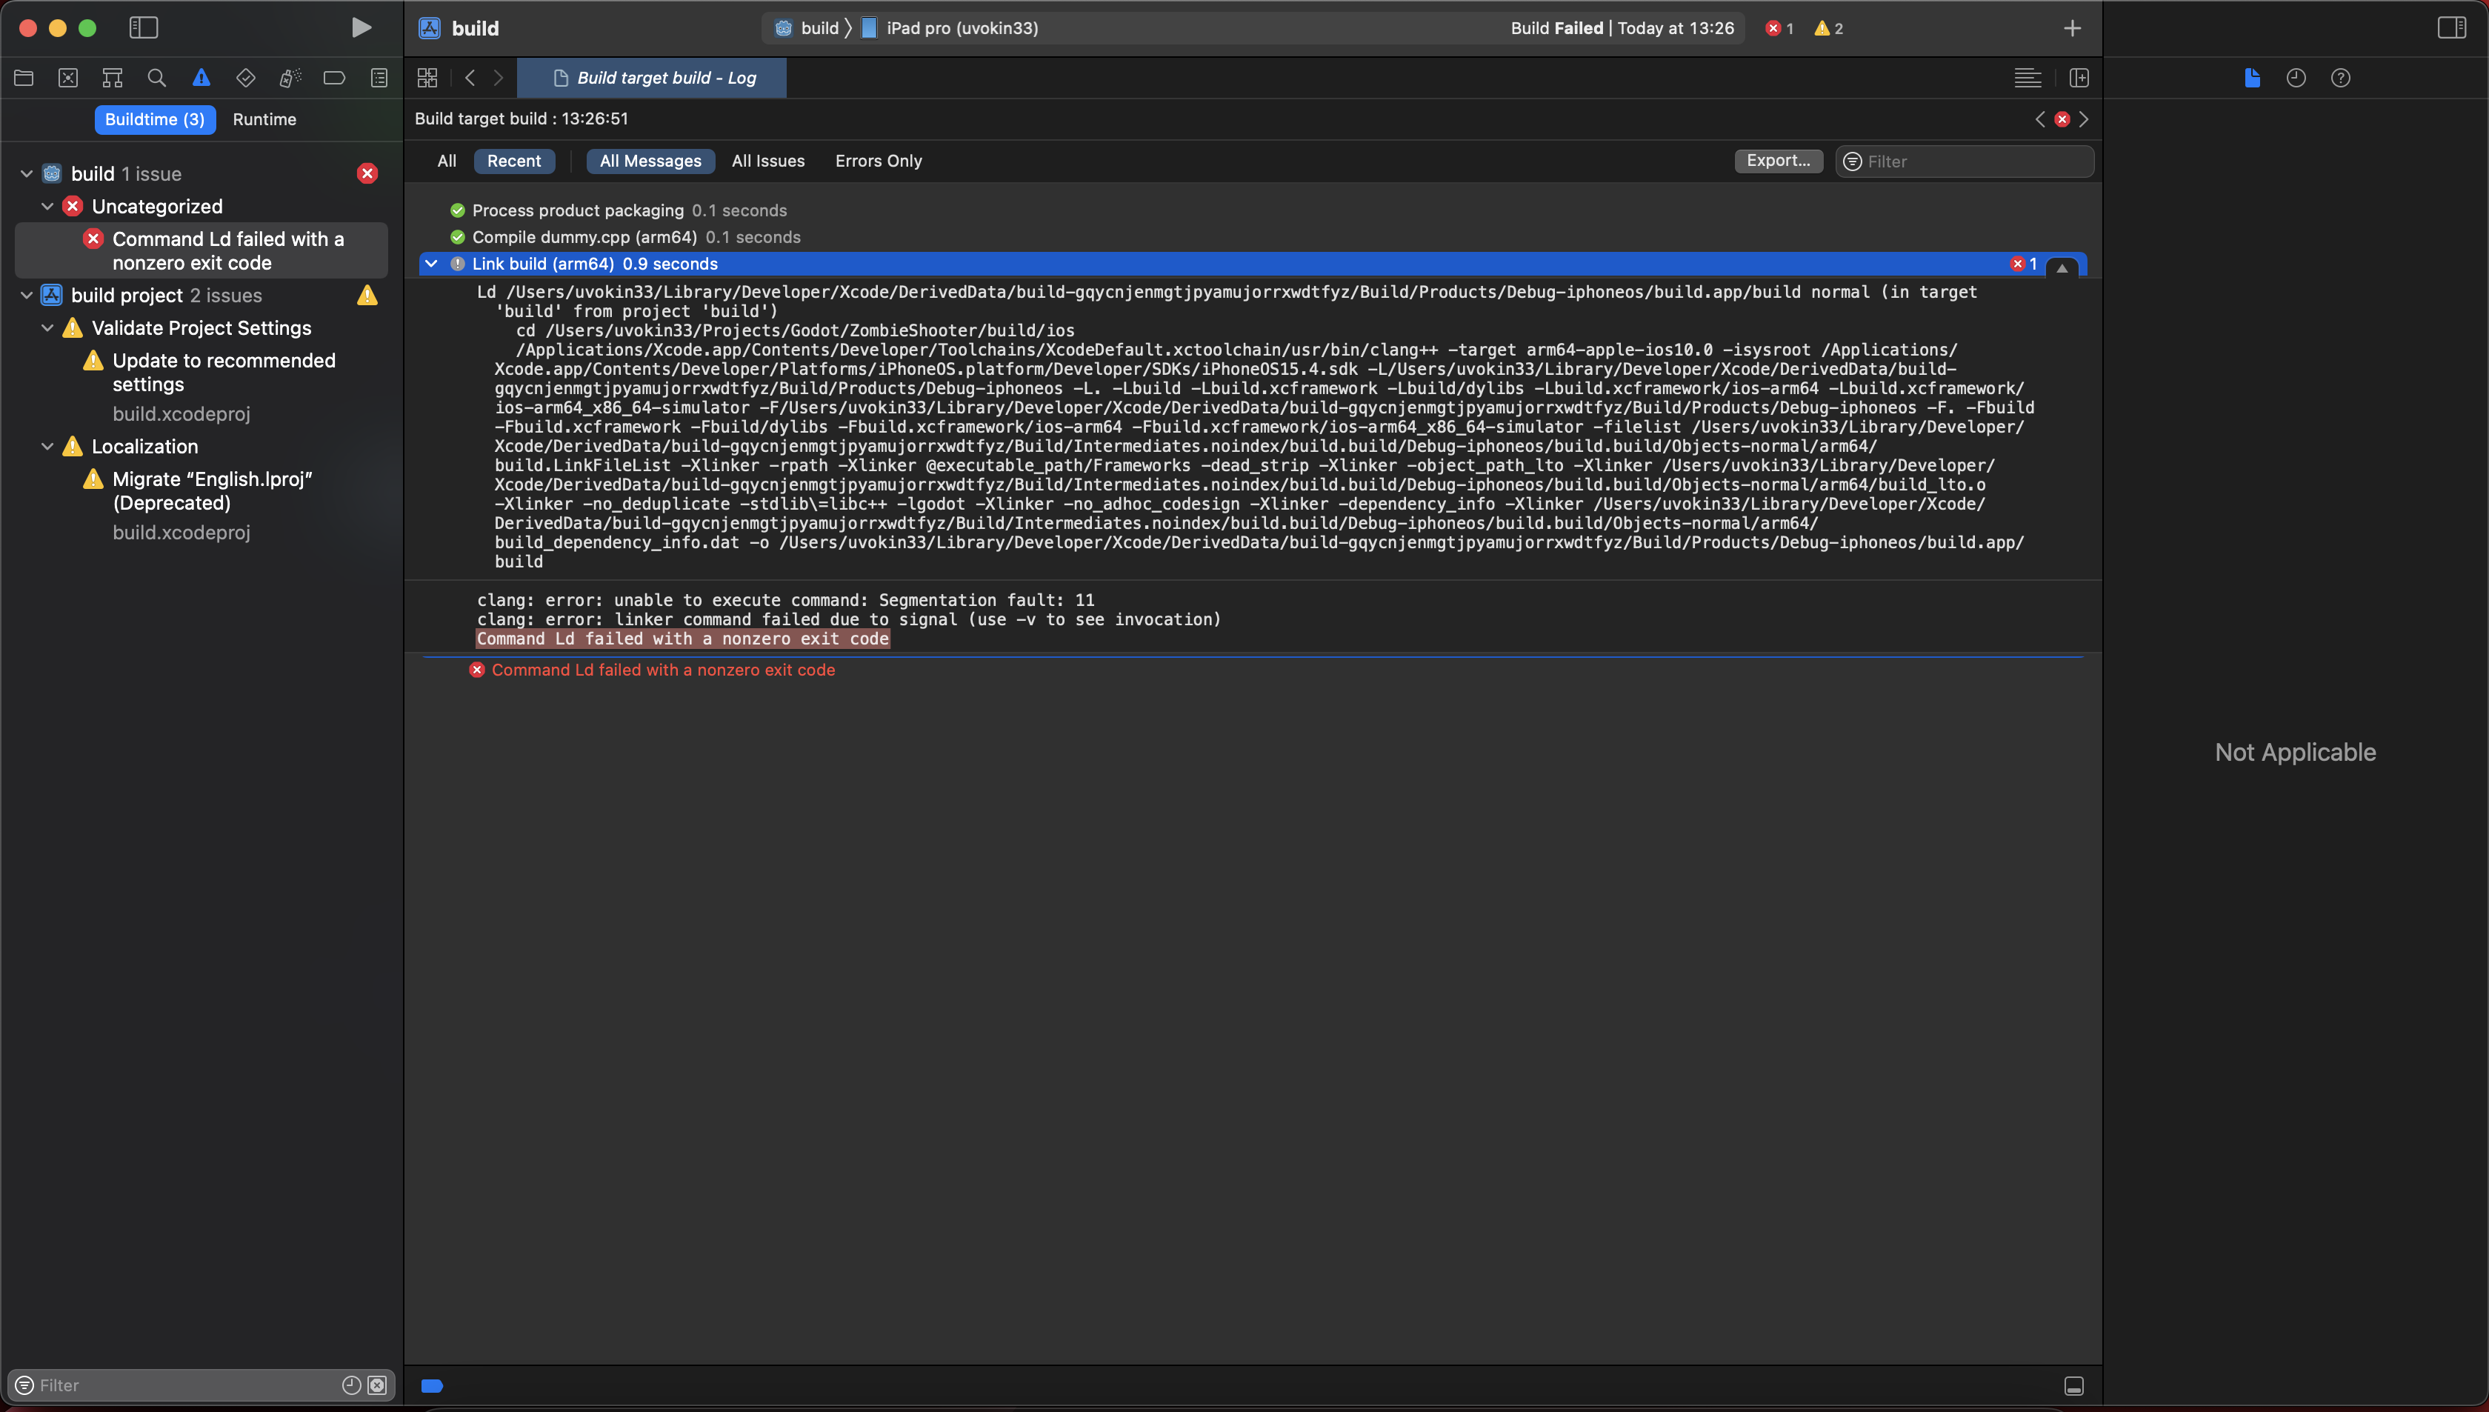Collapse the Link build (arm64) section

[x=433, y=263]
